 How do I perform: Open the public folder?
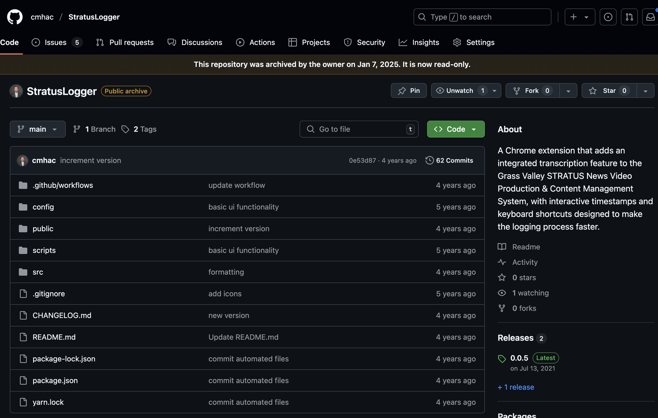click(43, 229)
